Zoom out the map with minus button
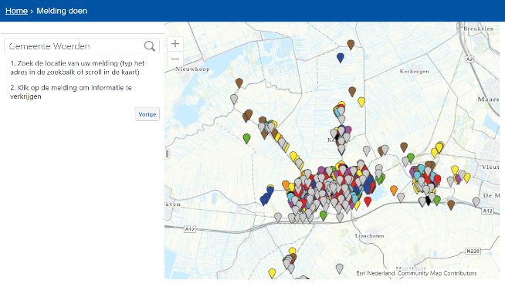The image size is (505, 287). (175, 59)
